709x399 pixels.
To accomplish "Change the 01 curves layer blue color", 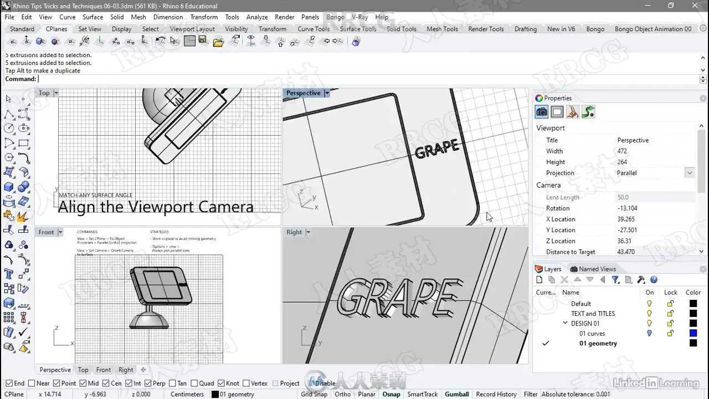I will 693,334.
